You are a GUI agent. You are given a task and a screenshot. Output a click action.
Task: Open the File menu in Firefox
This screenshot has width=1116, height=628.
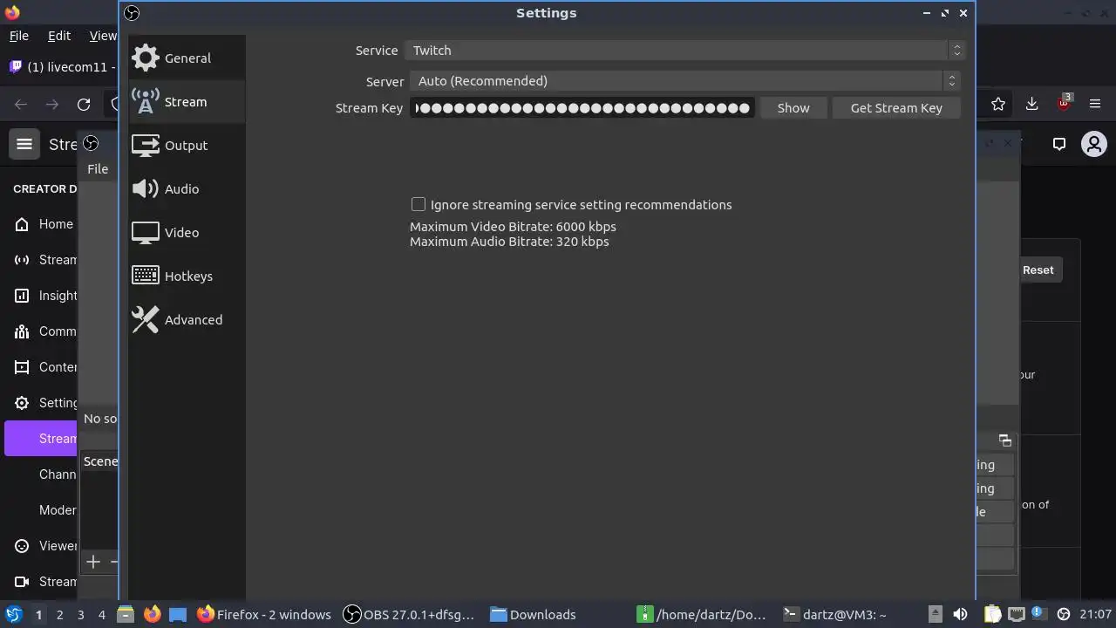click(18, 36)
